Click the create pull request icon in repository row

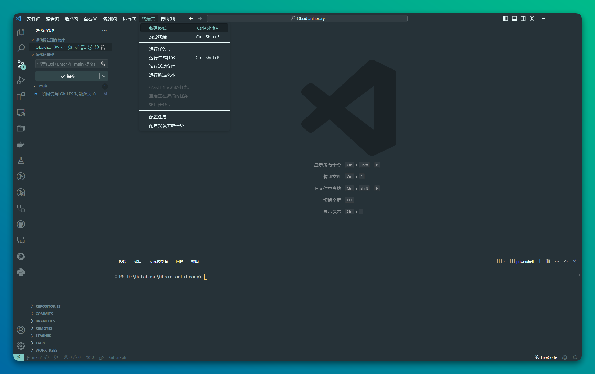(x=83, y=47)
